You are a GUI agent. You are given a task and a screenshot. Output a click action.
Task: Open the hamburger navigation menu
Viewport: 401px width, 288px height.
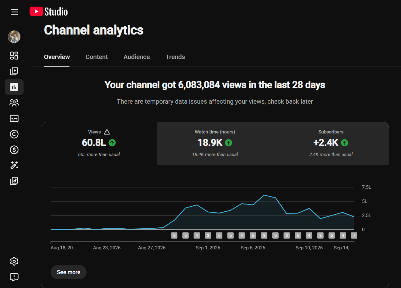point(14,12)
